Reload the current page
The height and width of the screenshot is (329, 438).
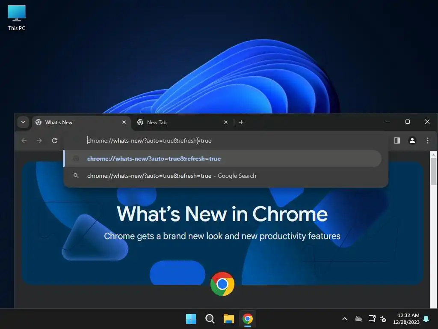click(x=55, y=141)
